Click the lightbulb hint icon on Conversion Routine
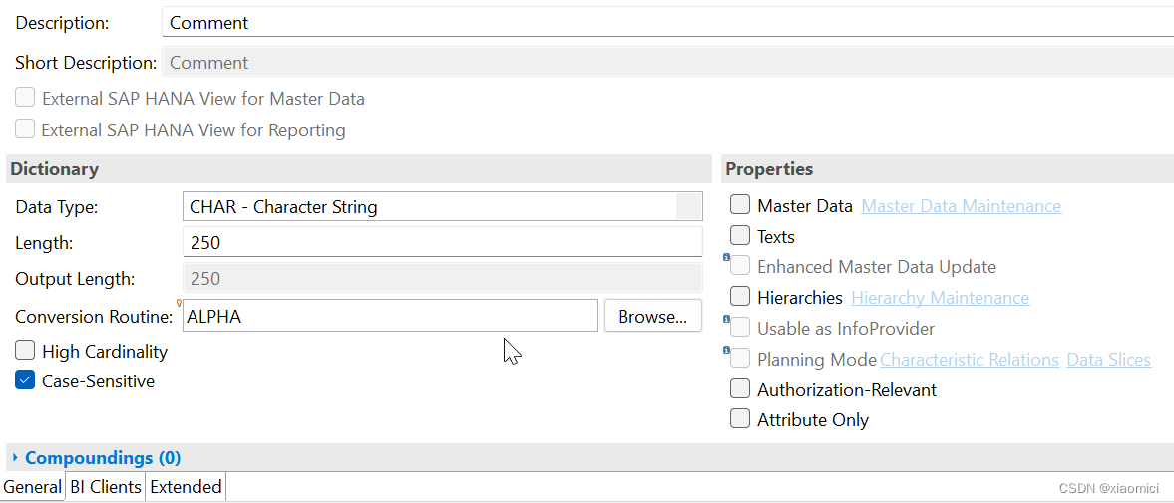1174x503 pixels. (179, 303)
